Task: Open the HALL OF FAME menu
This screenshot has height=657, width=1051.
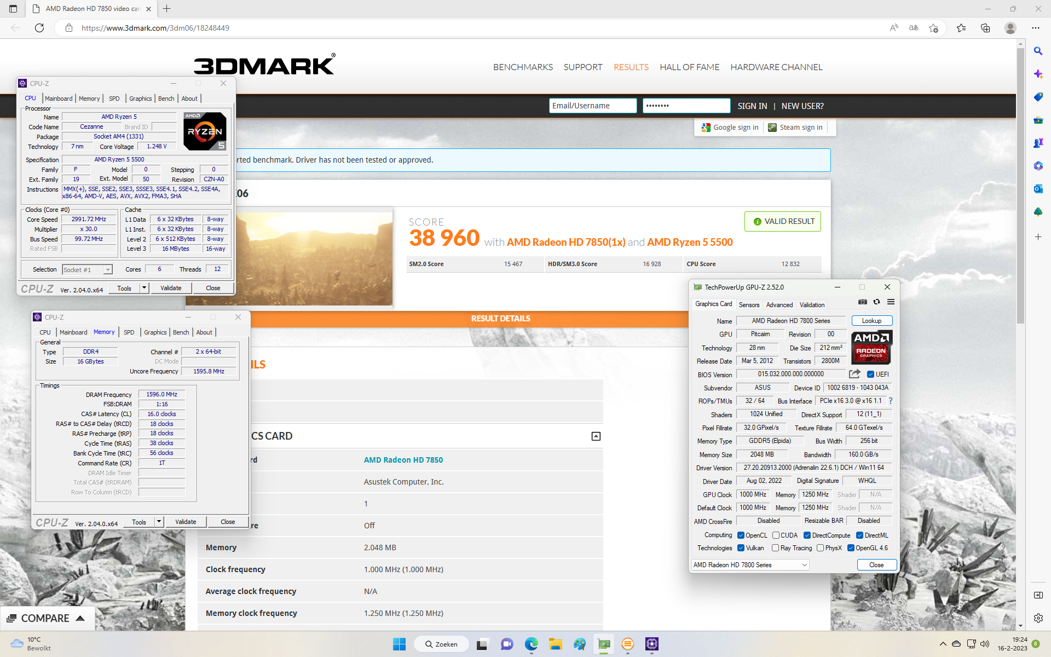Action: click(x=689, y=67)
